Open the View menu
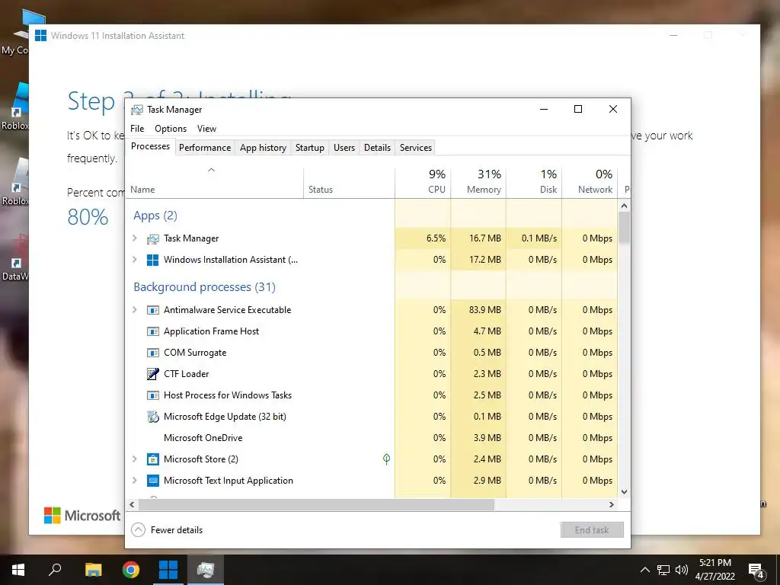 206,128
